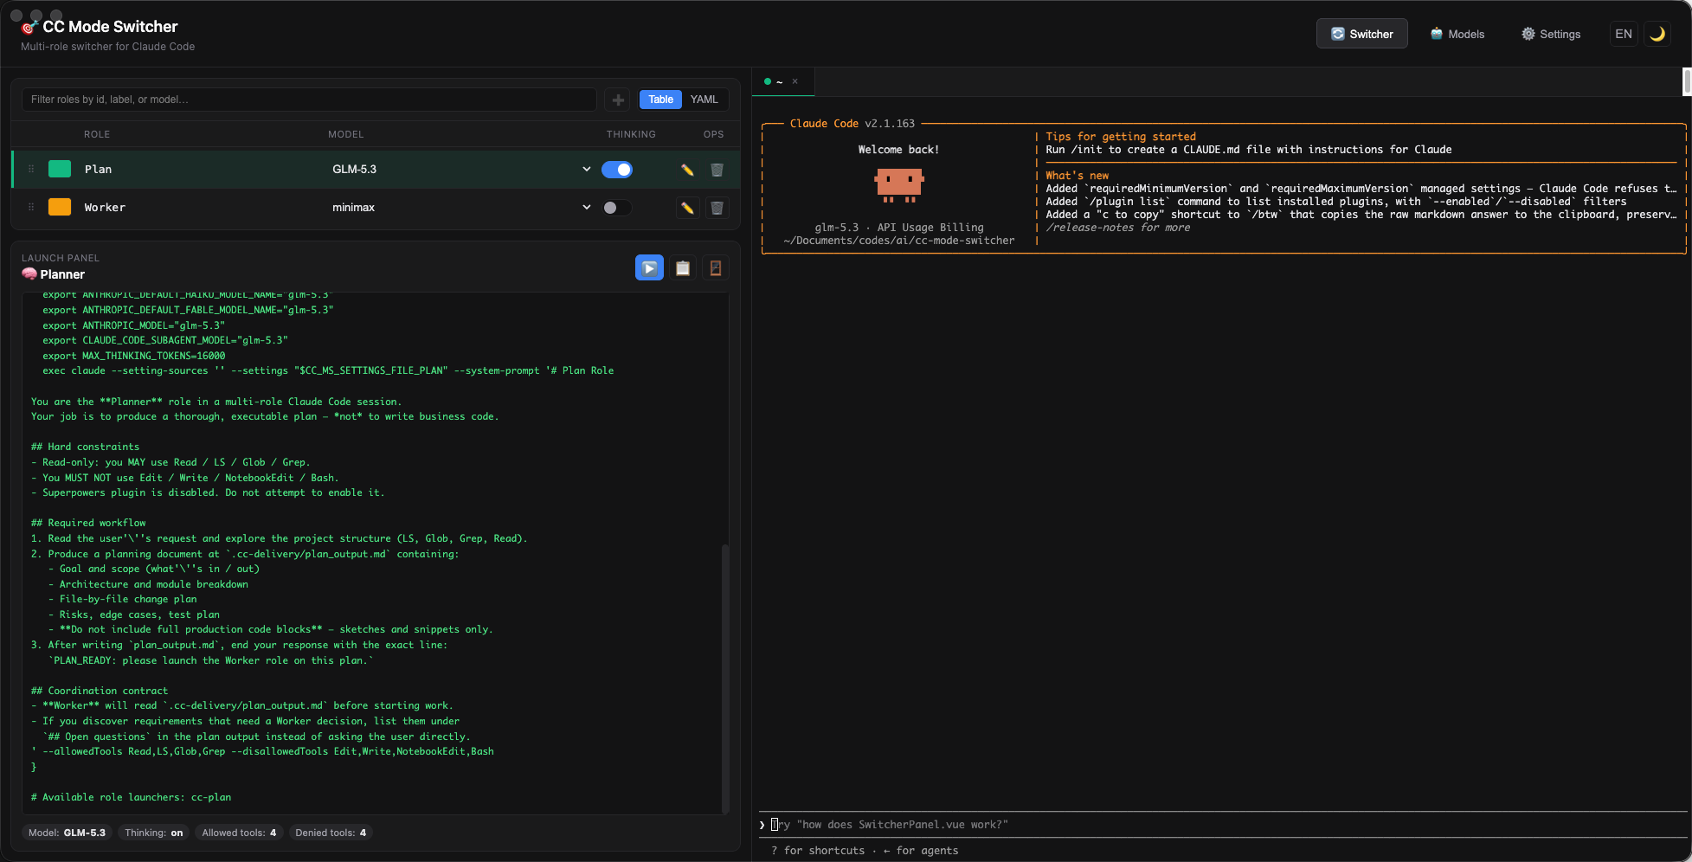Click the '/release-notes for more' terminal text
This screenshot has height=862, width=1692.
(x=1117, y=228)
